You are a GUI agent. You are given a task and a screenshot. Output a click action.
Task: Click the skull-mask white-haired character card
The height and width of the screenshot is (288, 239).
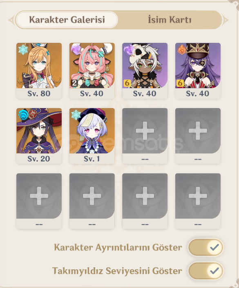tap(145, 71)
